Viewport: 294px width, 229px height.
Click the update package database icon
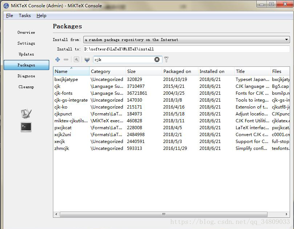click(x=87, y=60)
